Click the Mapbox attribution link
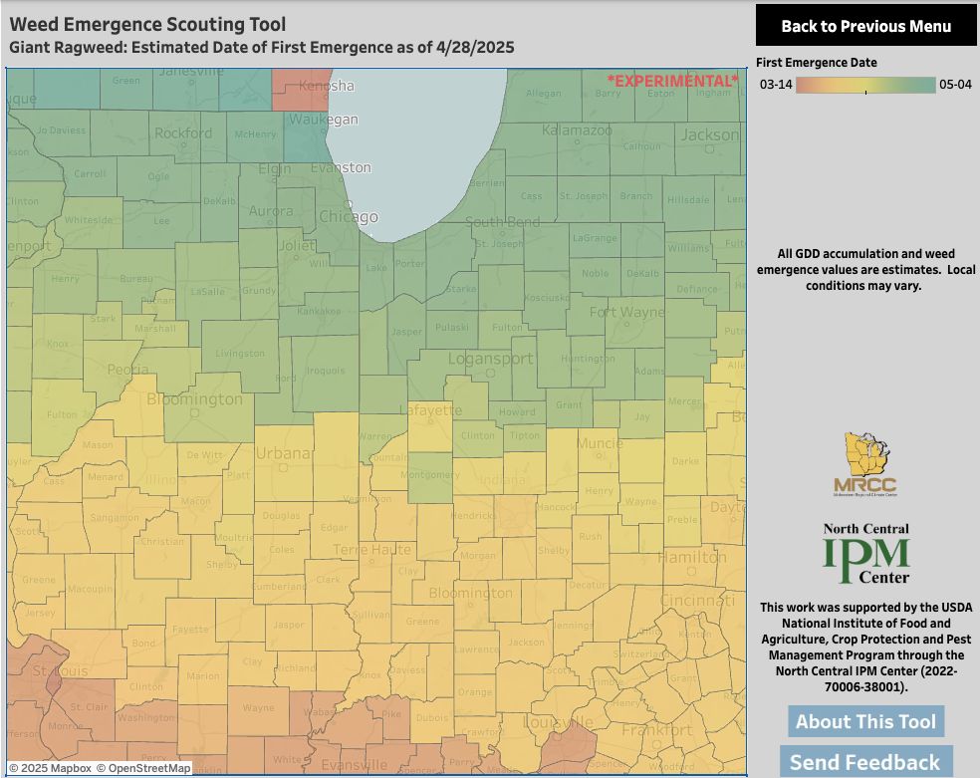 click(x=50, y=768)
